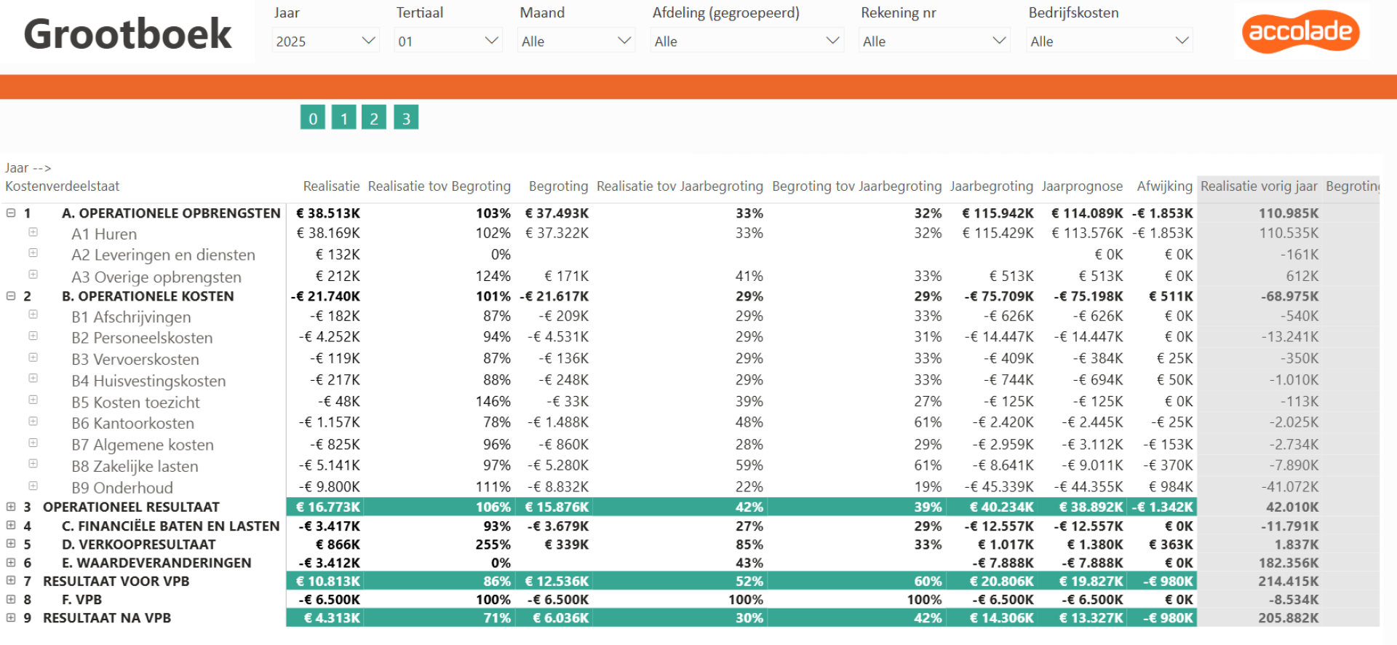
Task: Click the accolade logo
Action: click(x=1300, y=31)
